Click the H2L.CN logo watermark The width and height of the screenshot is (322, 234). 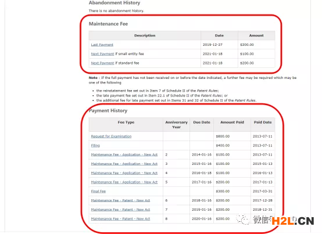pyautogui.click(x=293, y=221)
